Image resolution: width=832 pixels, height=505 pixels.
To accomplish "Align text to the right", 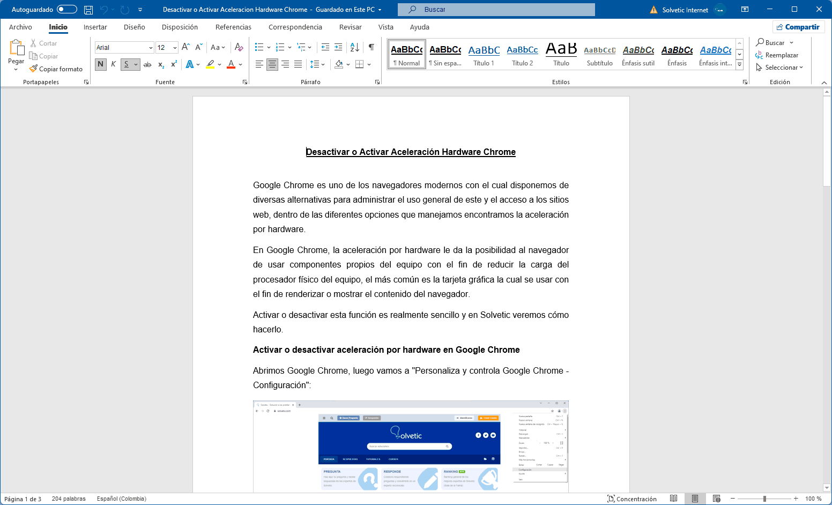I will 285,64.
